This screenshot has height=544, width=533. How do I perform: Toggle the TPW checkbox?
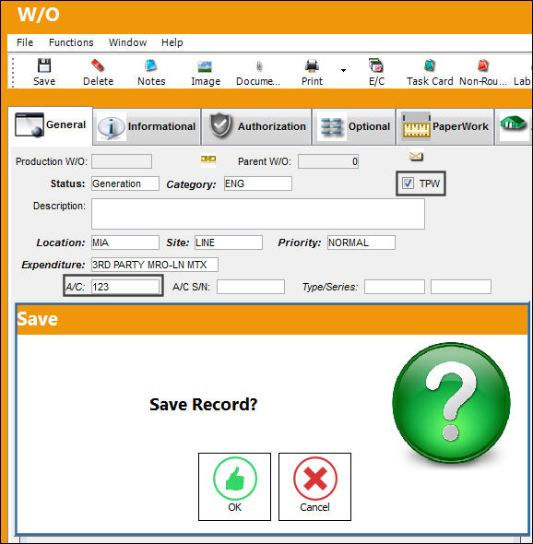(x=408, y=183)
